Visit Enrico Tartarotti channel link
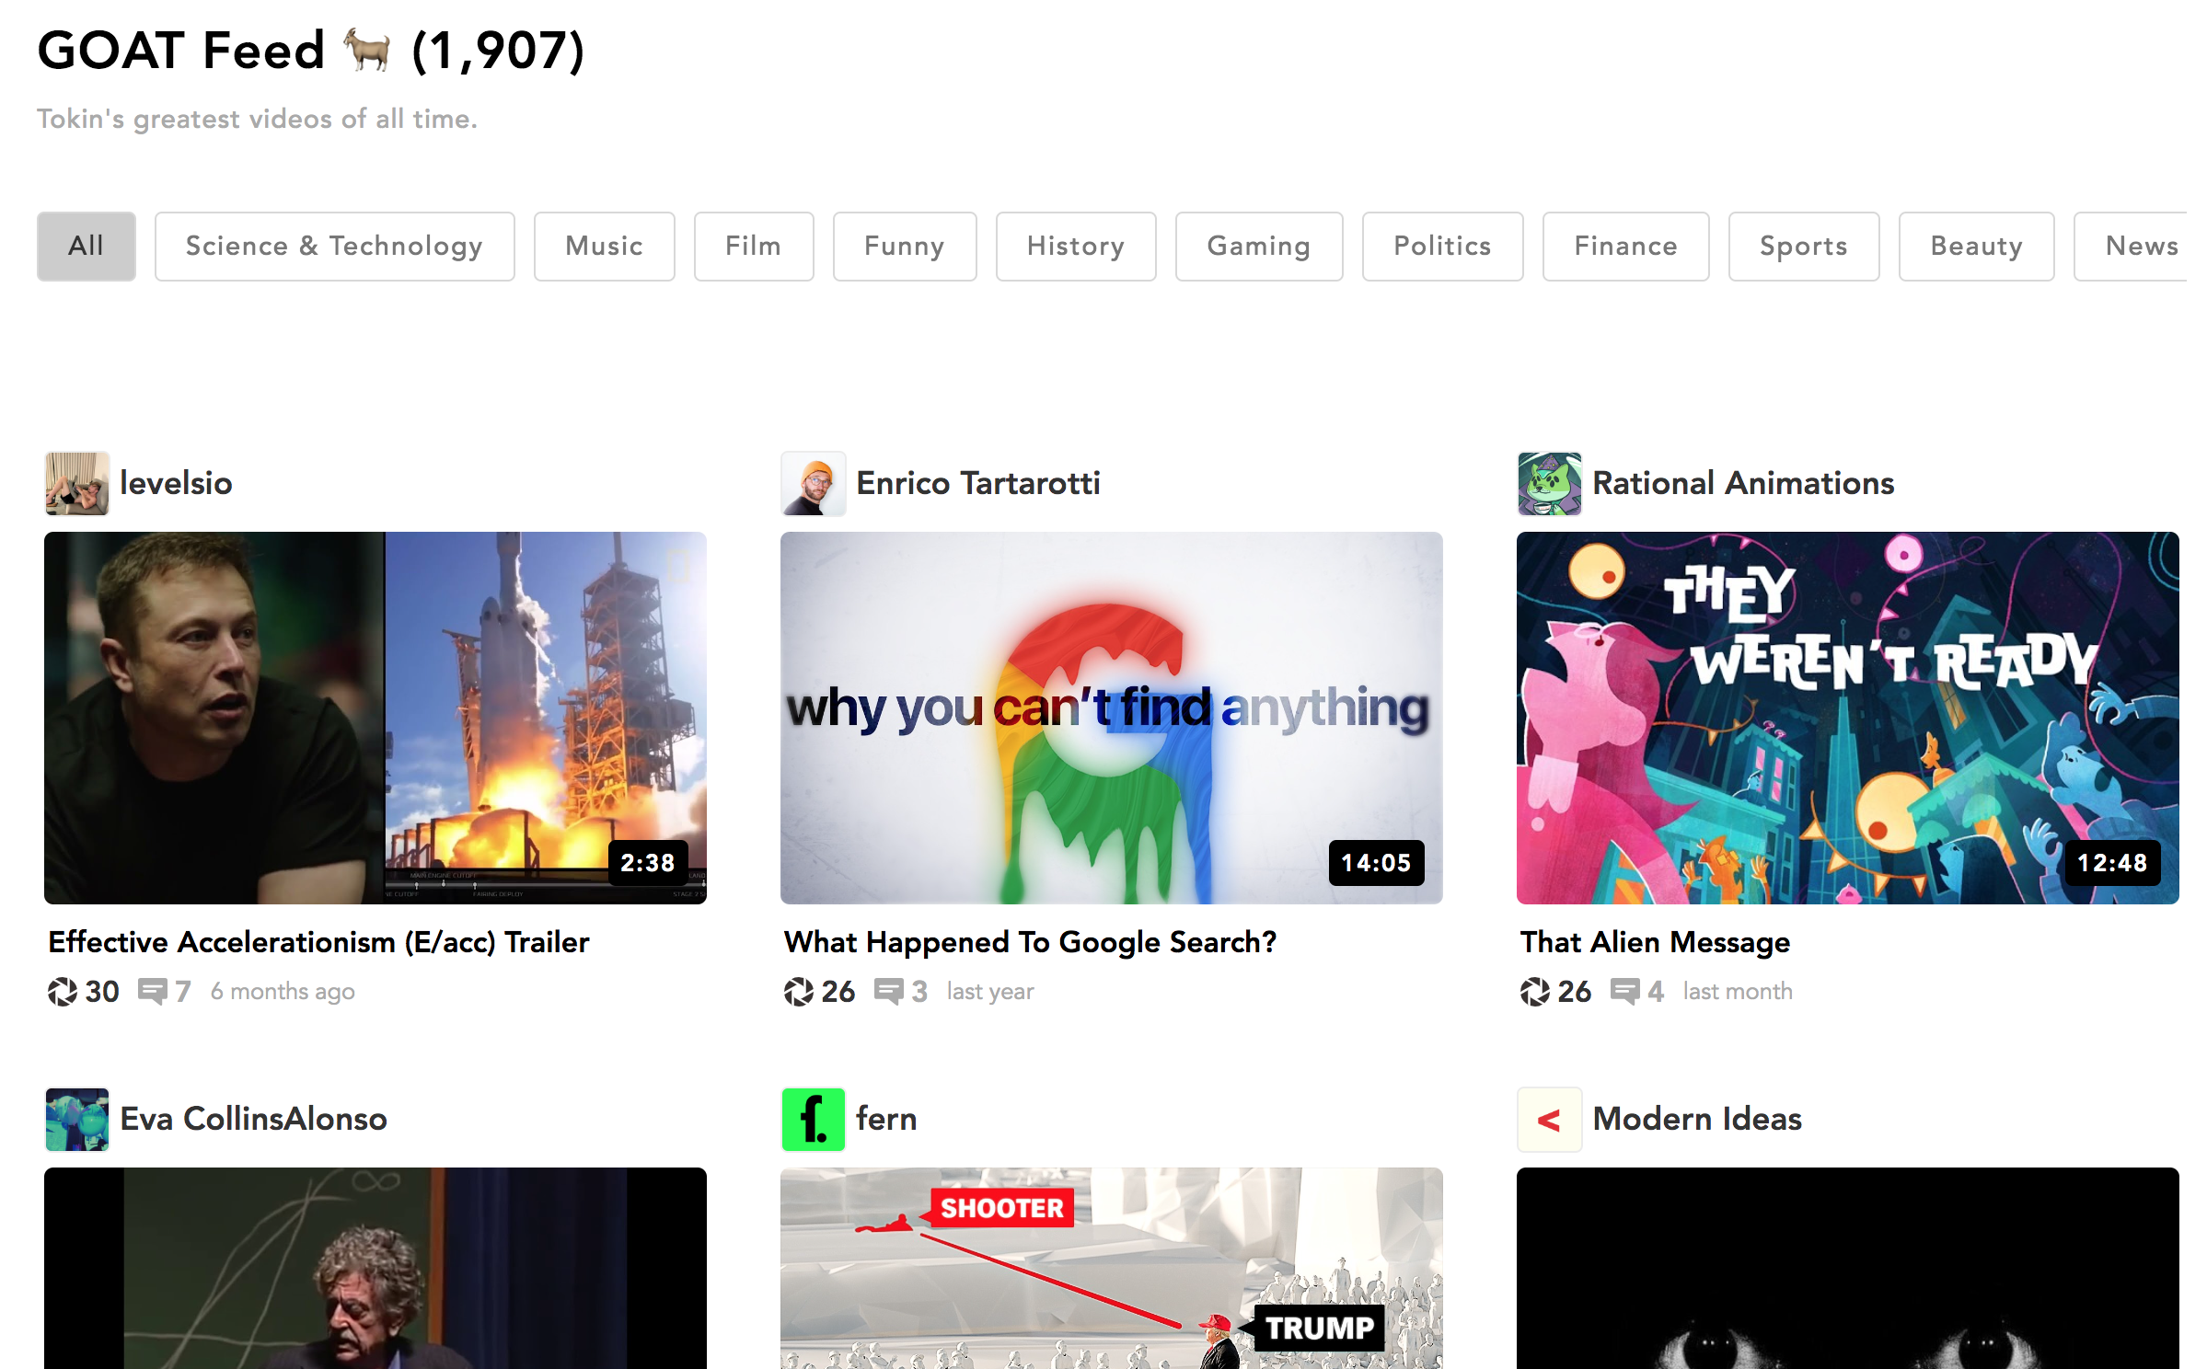Screen dimensions: 2207x1369 click(x=978, y=483)
